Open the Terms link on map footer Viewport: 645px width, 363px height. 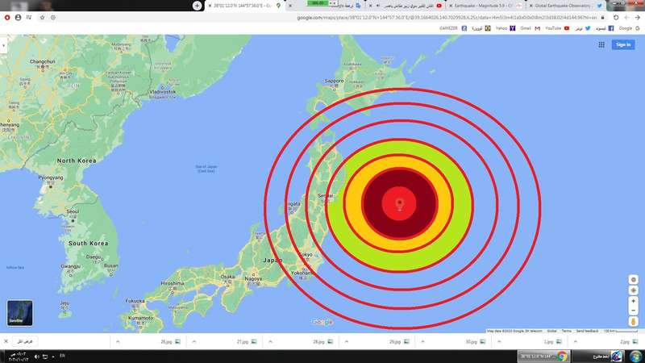click(x=567, y=331)
